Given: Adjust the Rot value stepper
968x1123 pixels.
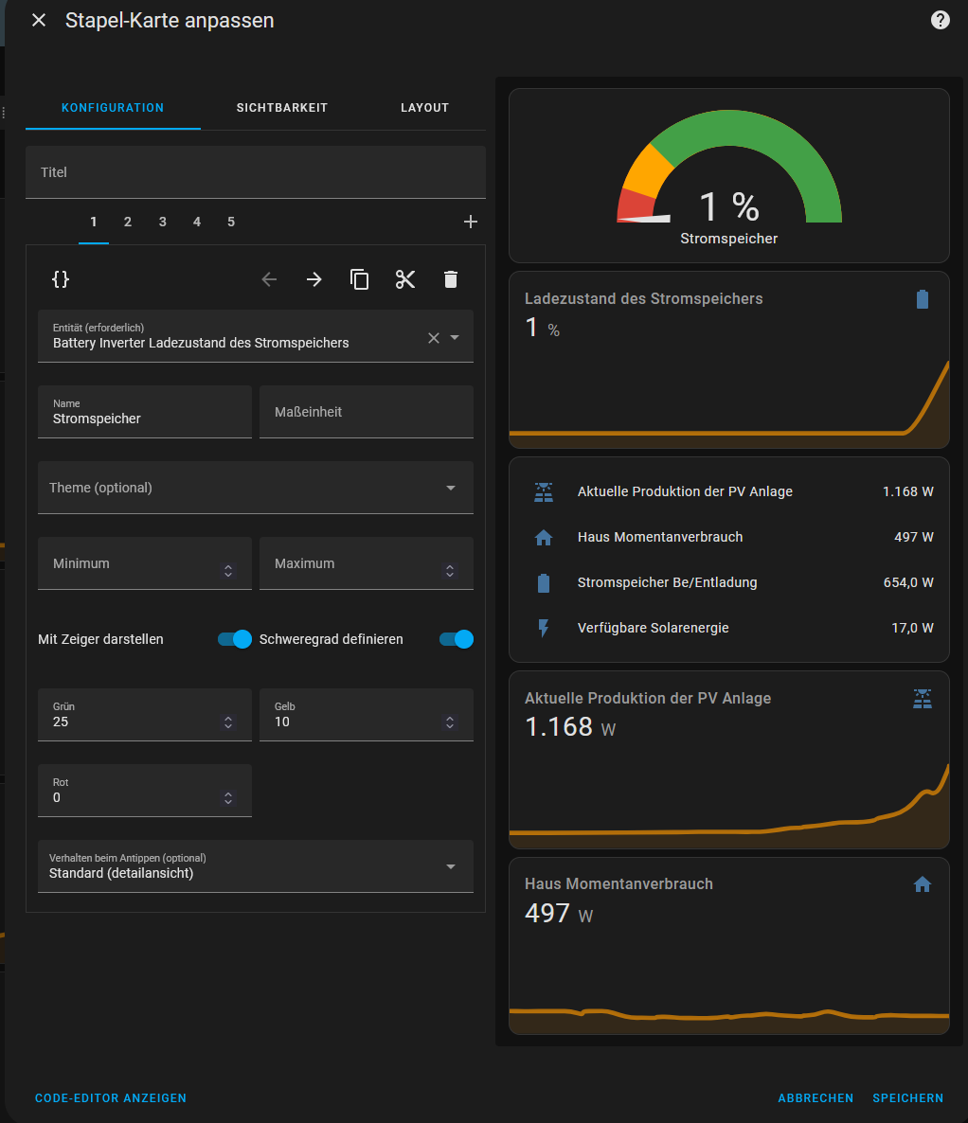Looking at the screenshot, I should [x=228, y=798].
